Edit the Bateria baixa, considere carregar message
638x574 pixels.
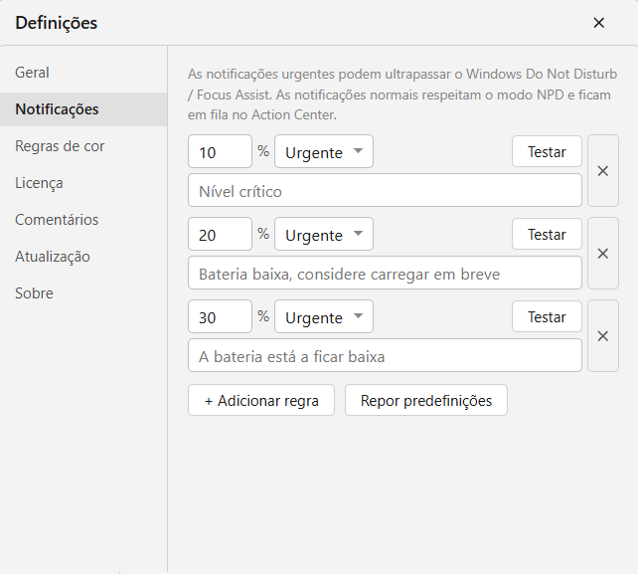coord(385,273)
